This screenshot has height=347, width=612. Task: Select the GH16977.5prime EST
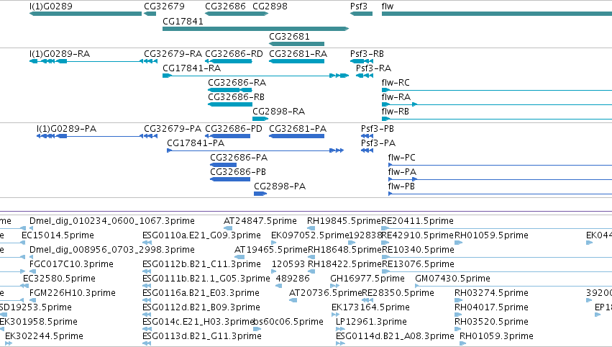(x=334, y=286)
